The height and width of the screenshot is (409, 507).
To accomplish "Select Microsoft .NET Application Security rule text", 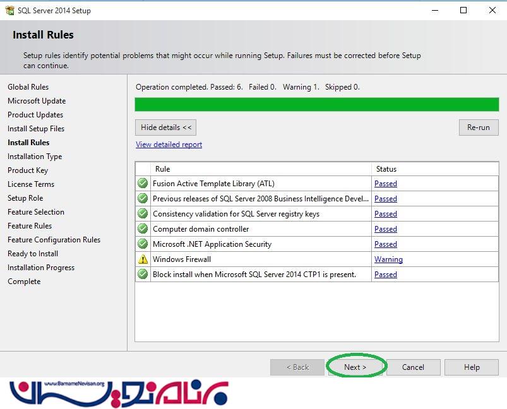I will [212, 244].
